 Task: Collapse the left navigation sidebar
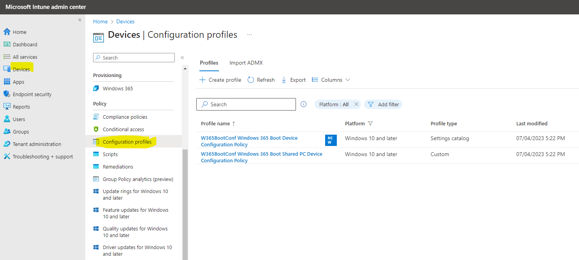tap(80, 20)
